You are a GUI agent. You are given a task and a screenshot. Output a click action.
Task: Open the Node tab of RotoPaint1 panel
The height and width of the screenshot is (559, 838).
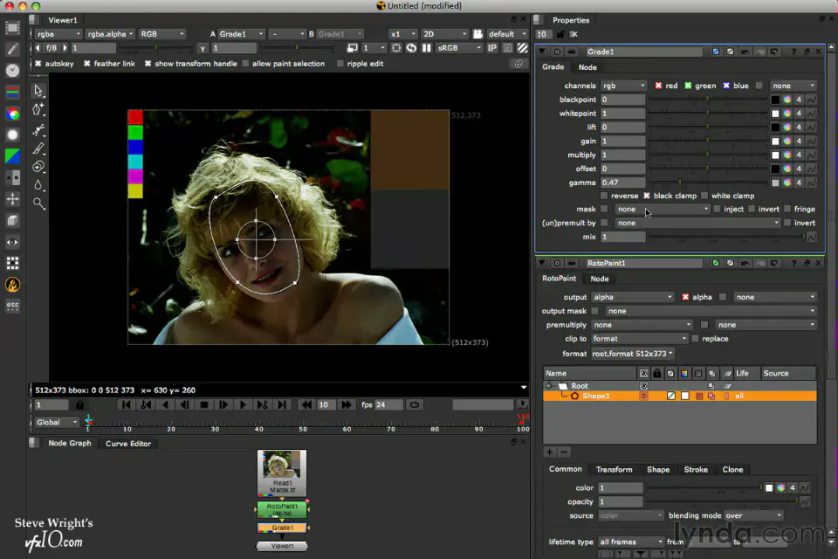tap(599, 279)
